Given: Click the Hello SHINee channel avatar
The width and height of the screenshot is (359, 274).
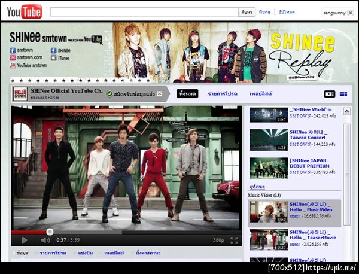Looking at the screenshot, I should point(20,94).
